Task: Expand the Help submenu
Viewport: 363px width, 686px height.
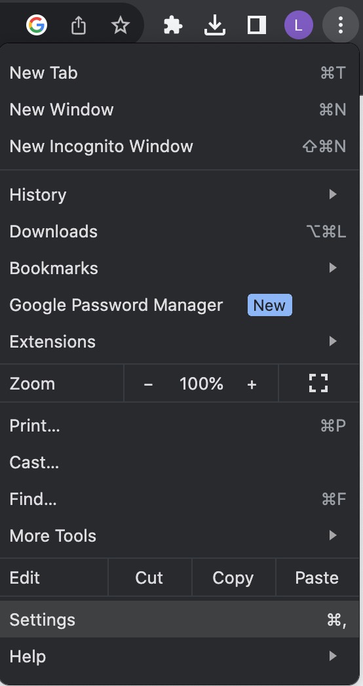Action: (180, 656)
